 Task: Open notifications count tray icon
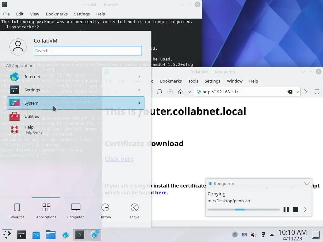pyautogui.click(x=235, y=234)
